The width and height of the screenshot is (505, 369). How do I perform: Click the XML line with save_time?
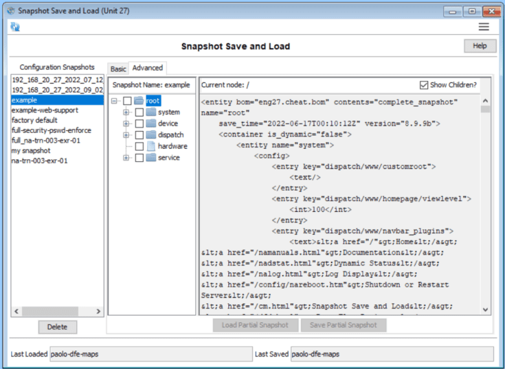330,123
